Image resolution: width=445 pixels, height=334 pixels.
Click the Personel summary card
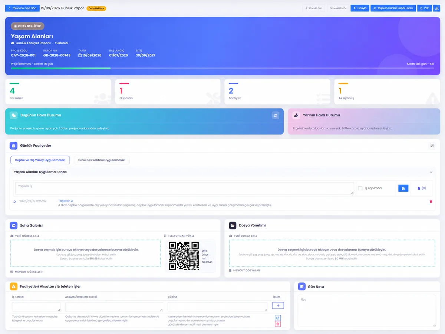pyautogui.click(x=58, y=92)
